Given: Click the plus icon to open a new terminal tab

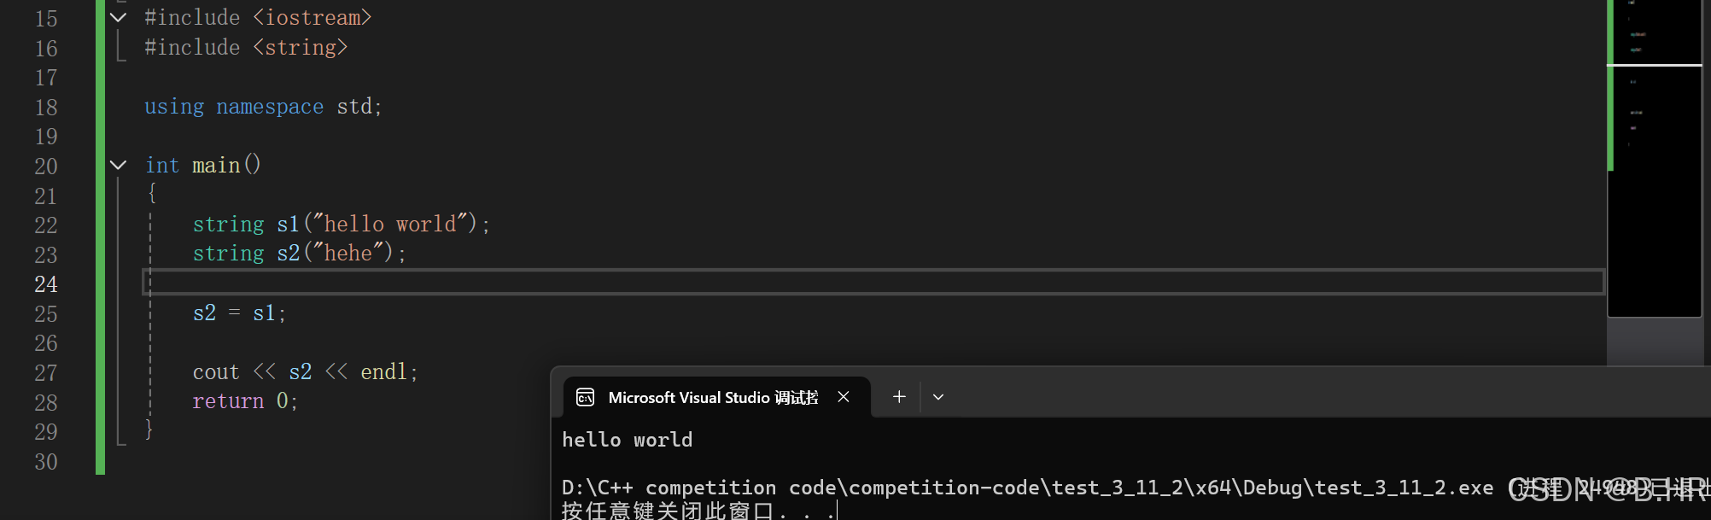Looking at the screenshot, I should tap(898, 396).
